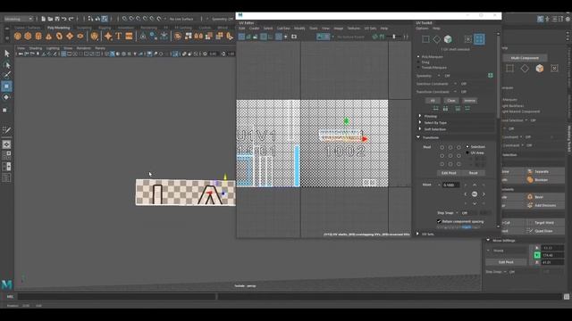Image resolution: width=572 pixels, height=321 pixels.
Task: Create a polygon Cube from the shelf
Action: click(x=28, y=36)
